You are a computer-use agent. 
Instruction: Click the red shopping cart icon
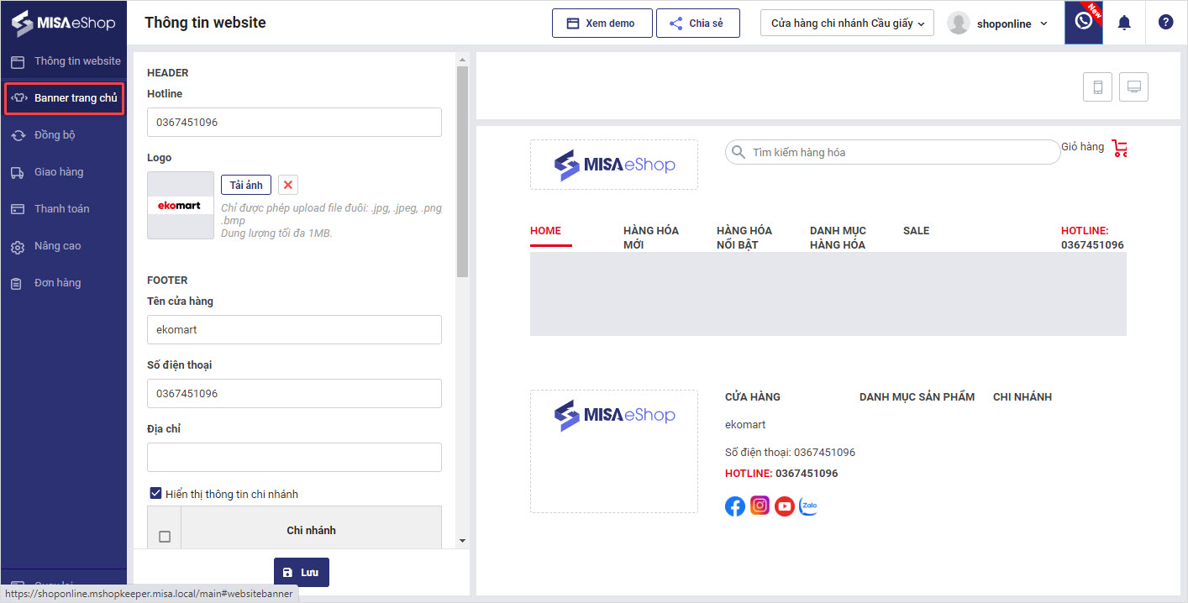pos(1119,149)
